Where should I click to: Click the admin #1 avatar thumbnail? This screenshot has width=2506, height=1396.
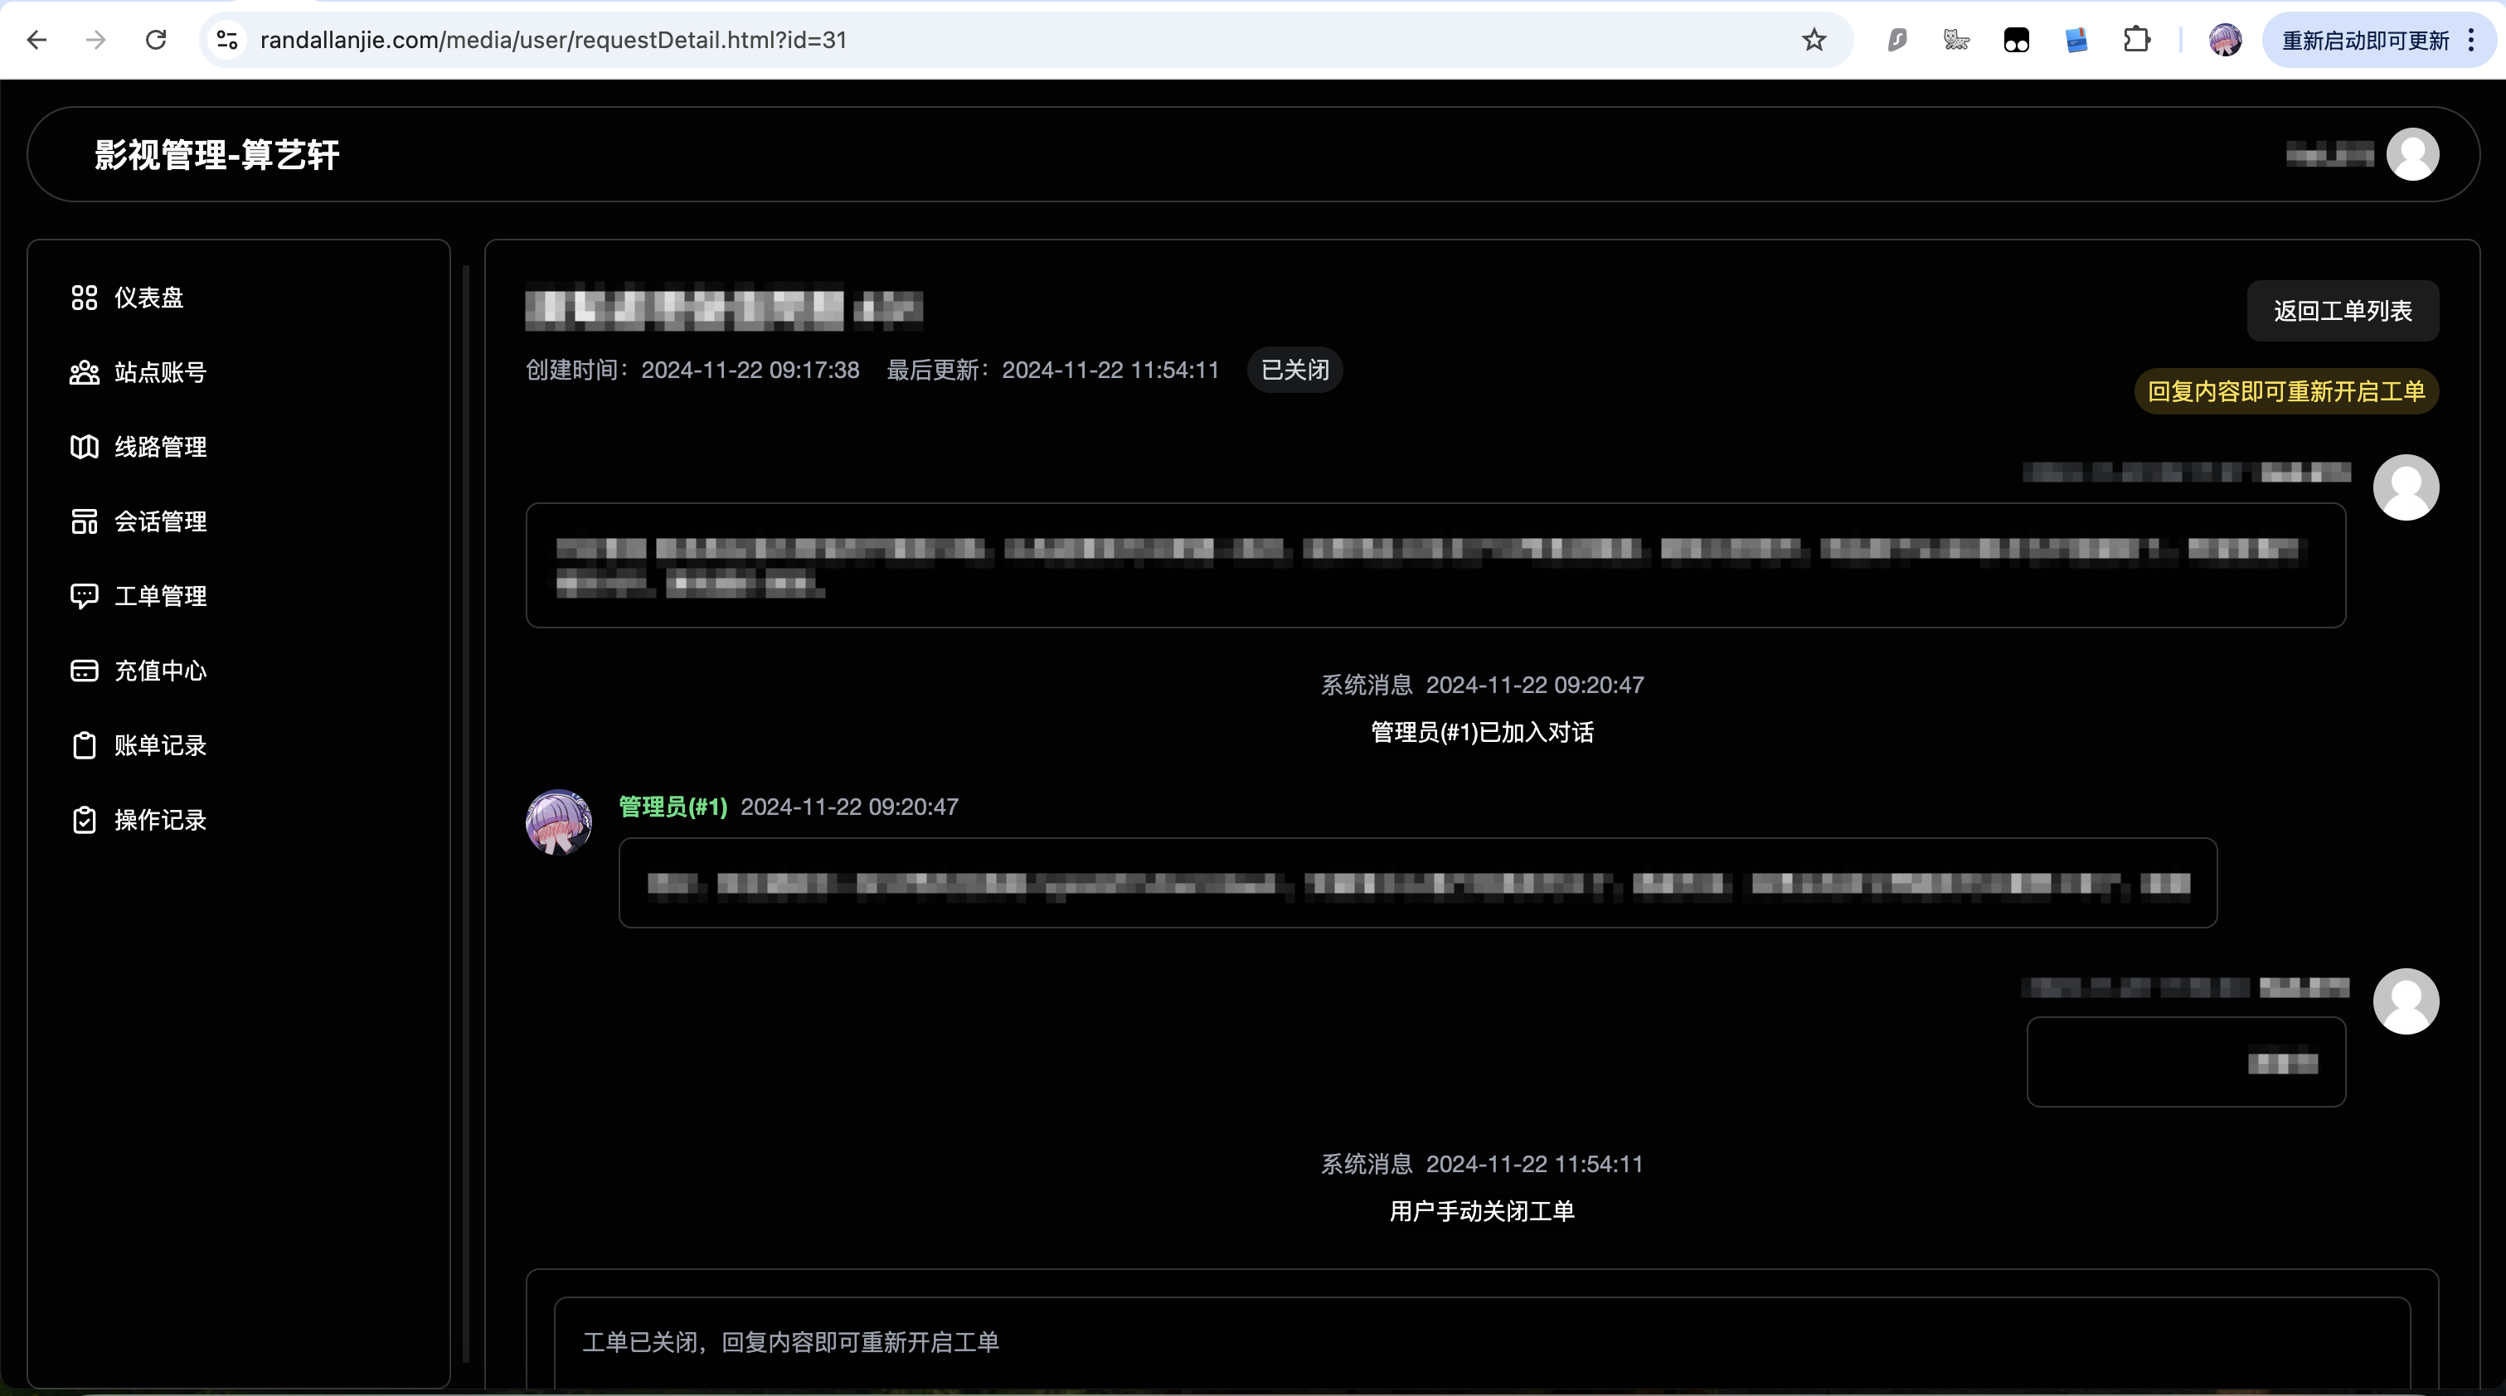[x=558, y=822]
